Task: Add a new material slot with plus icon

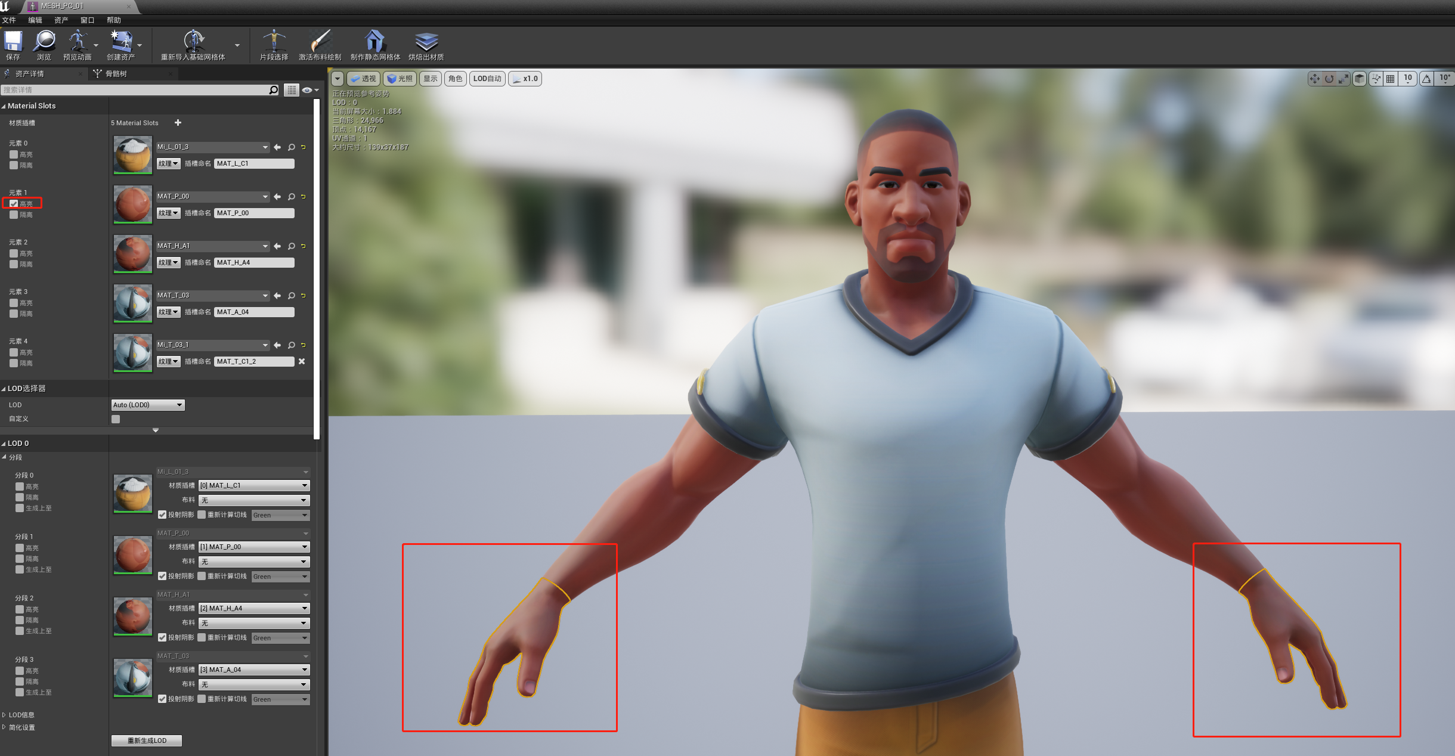Action: point(178,123)
